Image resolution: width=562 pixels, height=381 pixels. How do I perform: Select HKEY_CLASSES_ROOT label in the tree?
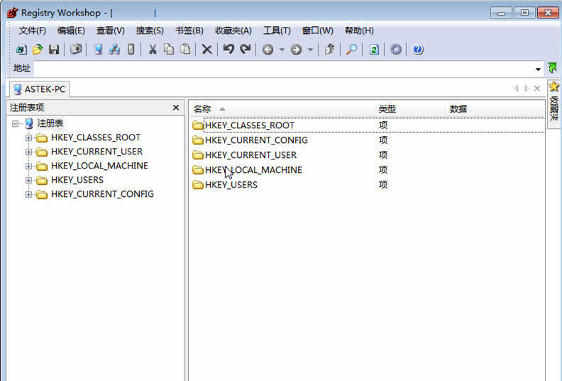click(x=96, y=137)
